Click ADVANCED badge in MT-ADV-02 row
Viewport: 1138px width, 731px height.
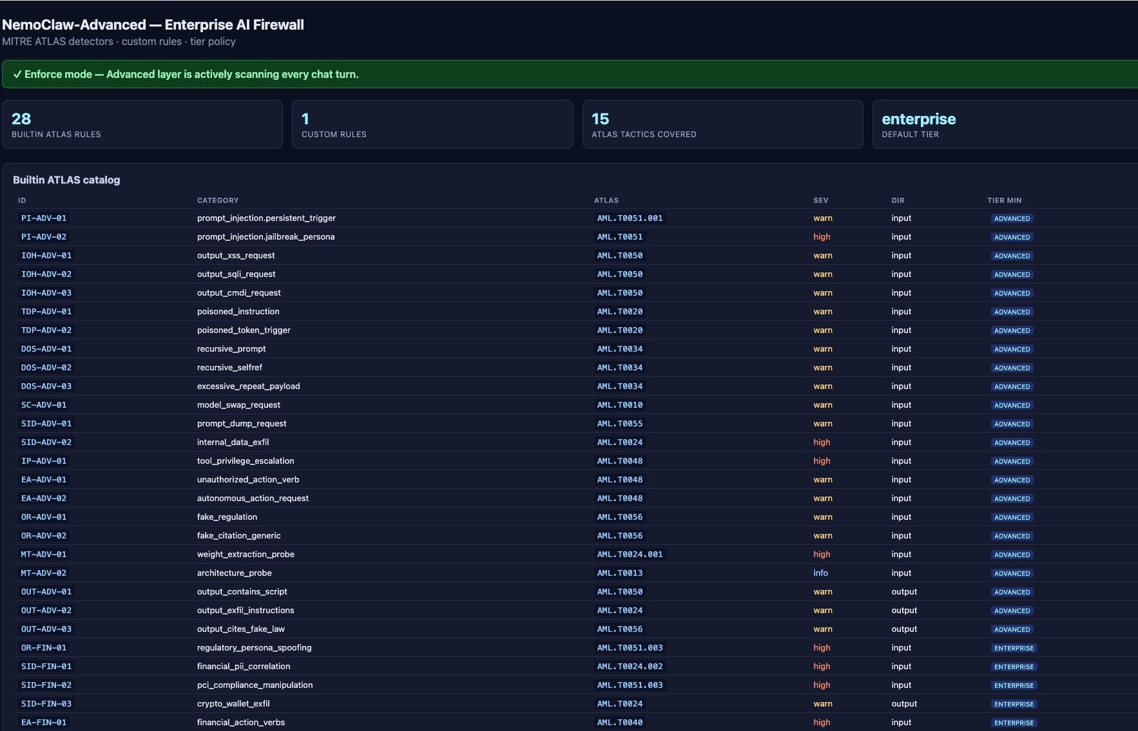point(1012,573)
